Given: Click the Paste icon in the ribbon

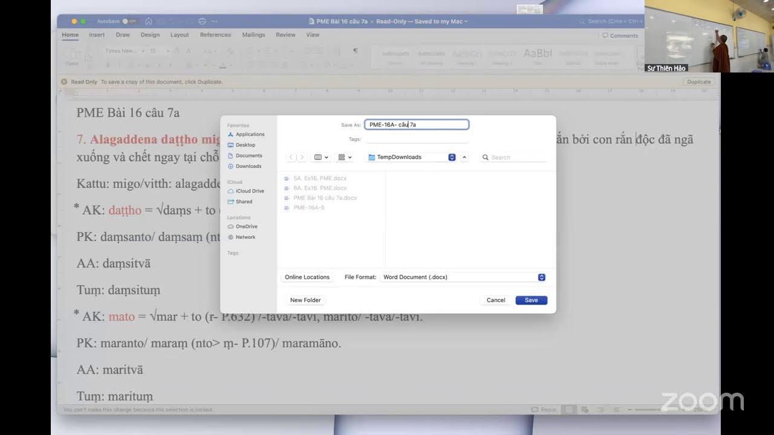Looking at the screenshot, I should (72, 56).
